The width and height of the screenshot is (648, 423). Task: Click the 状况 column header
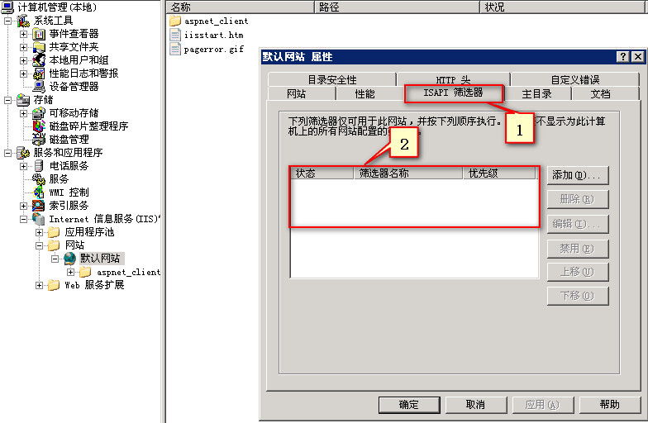(564, 7)
